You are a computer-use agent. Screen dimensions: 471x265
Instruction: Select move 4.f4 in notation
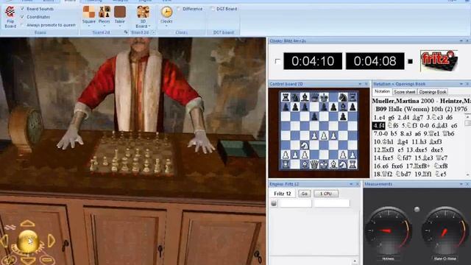pyautogui.click(x=379, y=126)
